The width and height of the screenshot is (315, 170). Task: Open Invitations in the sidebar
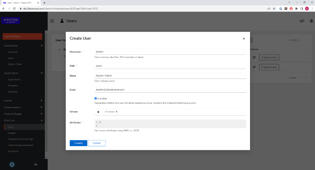pyautogui.click(x=13, y=151)
